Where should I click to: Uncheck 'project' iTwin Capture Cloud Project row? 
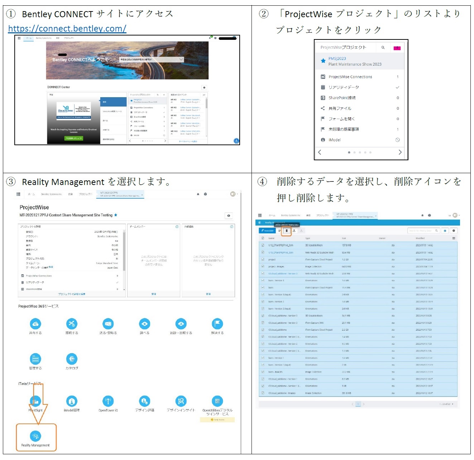click(263, 259)
